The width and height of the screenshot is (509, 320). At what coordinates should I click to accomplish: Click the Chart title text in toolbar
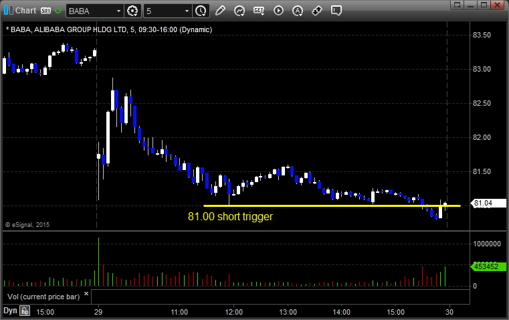[25, 11]
